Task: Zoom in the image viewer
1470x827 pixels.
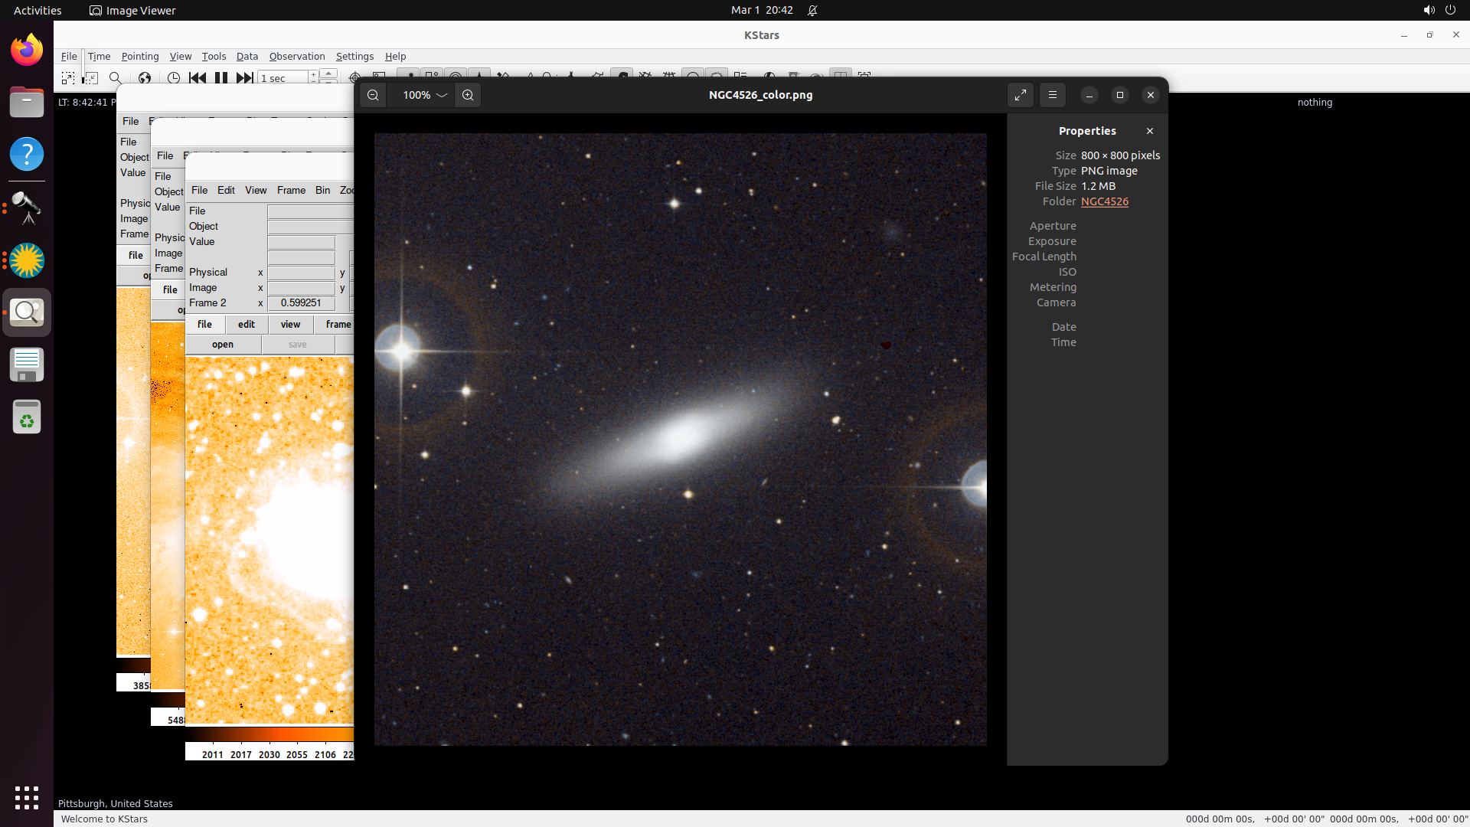Action: (x=468, y=95)
